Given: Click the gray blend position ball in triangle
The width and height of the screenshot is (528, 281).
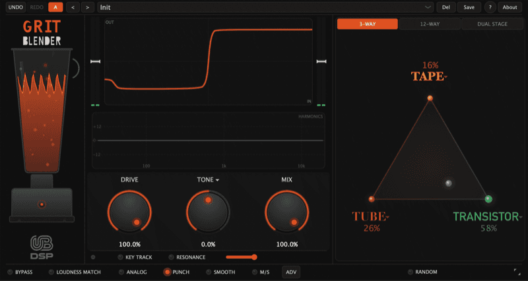Looking at the screenshot, I should tap(449, 183).
